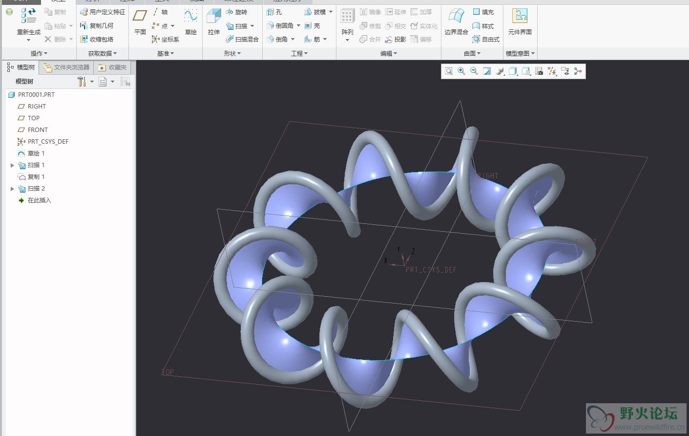Image resolution: width=689 pixels, height=436 pixels.
Task: Select the 平面 datum plane tool
Action: point(140,22)
